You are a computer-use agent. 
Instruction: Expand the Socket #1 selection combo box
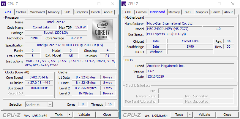(39, 104)
